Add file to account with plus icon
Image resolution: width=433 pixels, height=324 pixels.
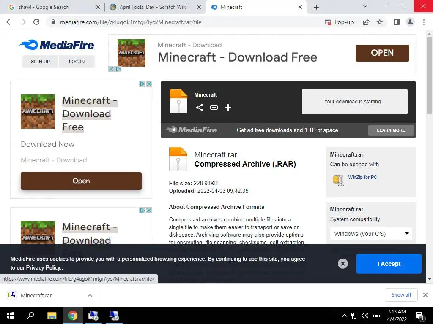point(228,108)
